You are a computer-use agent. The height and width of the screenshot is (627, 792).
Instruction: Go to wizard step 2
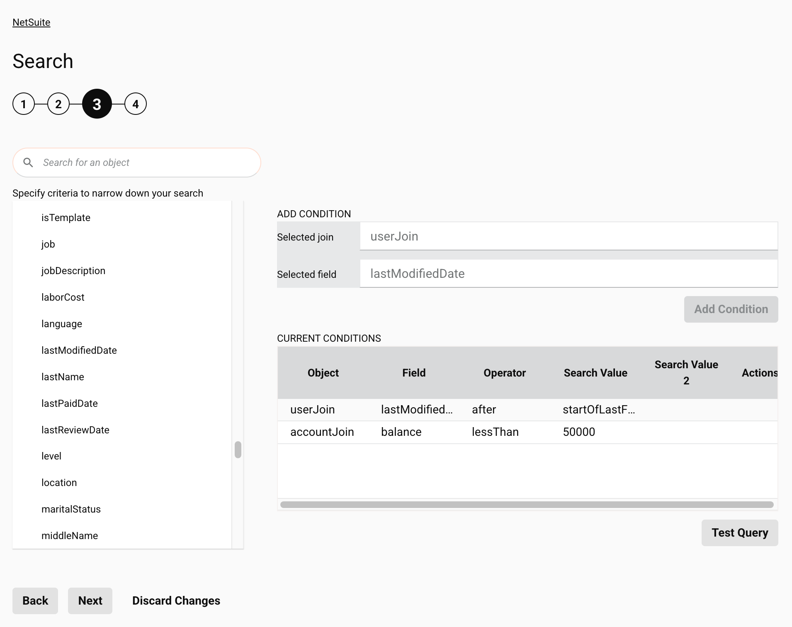pos(58,104)
